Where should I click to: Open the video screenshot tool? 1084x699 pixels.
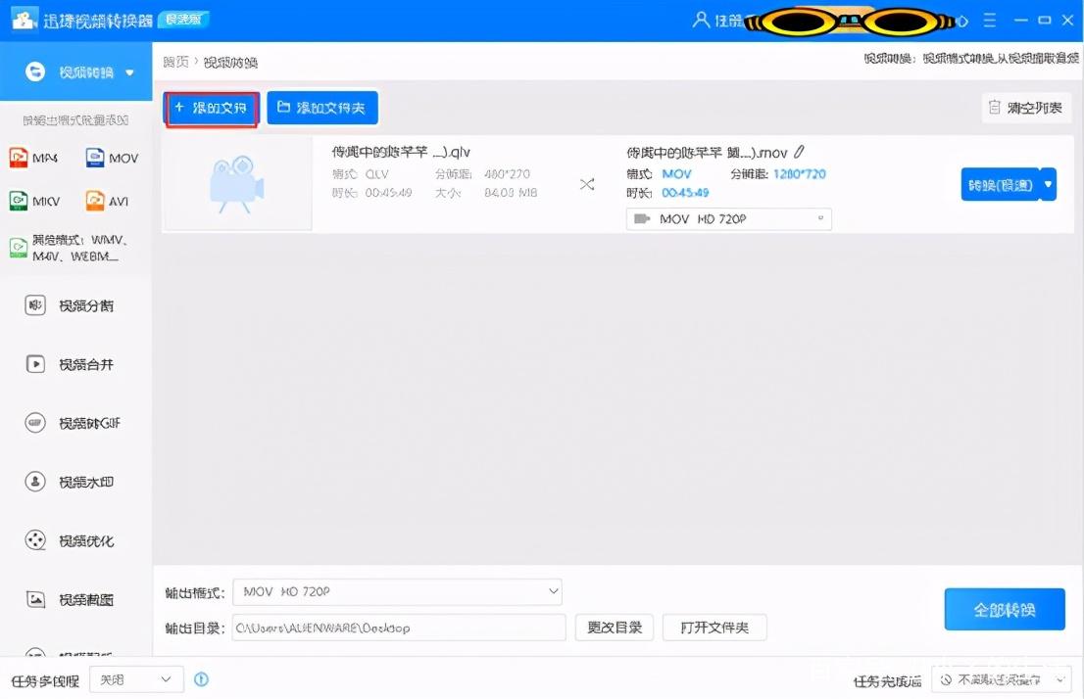[x=75, y=599]
